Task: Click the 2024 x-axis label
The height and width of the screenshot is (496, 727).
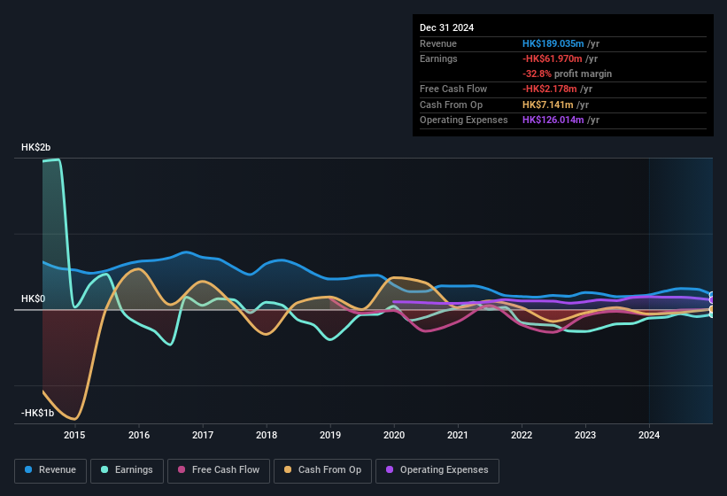Action: point(649,435)
